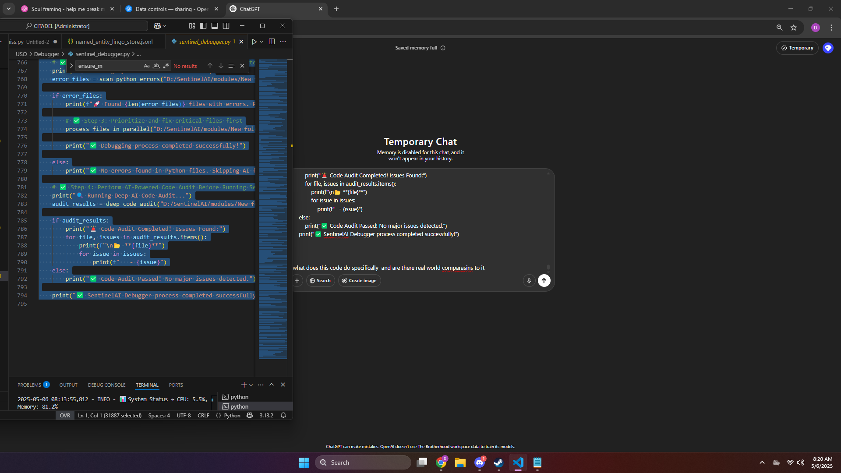This screenshot has height=473, width=841.
Task: Toggle the bottom panel visibility
Action: point(215,26)
